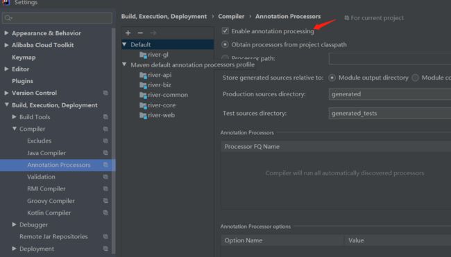Click project-level icon beside Validation
451x257 pixels.
[x=105, y=177]
